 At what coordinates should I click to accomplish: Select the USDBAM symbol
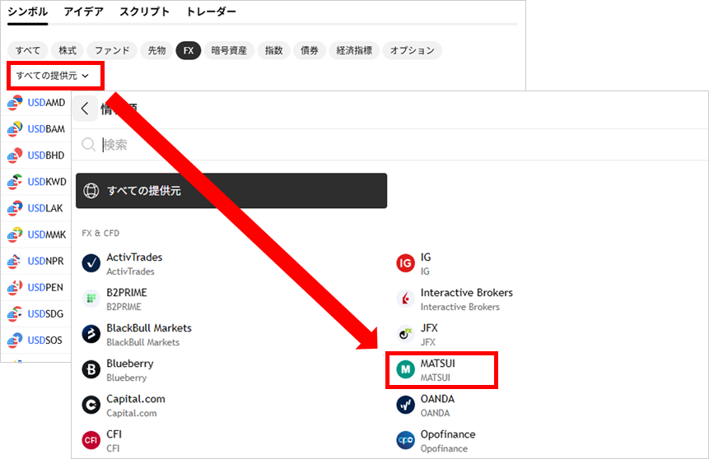pos(46,129)
